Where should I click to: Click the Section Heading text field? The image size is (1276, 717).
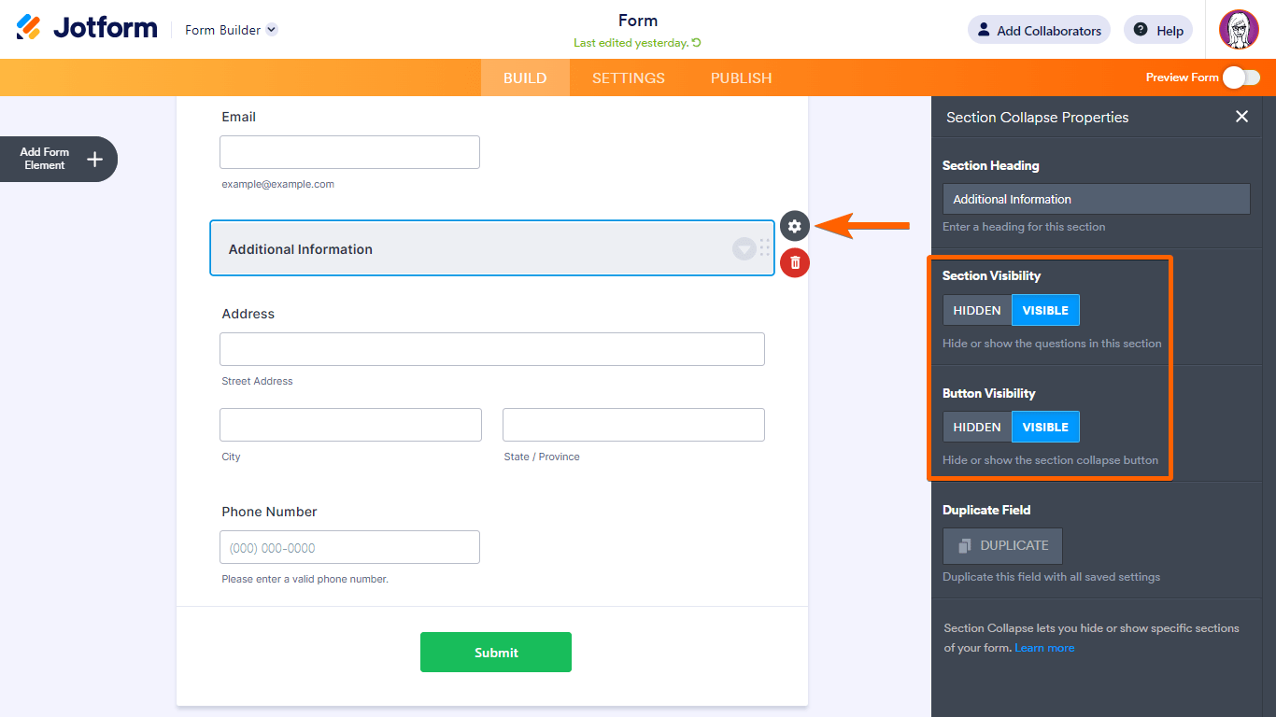tap(1096, 199)
